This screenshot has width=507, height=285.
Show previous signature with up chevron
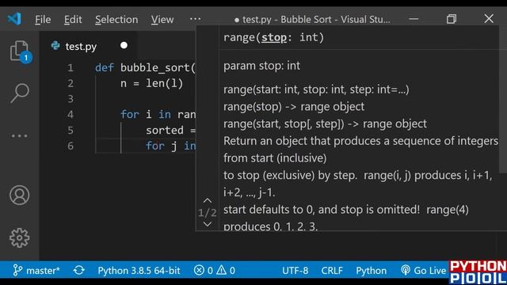208,200
